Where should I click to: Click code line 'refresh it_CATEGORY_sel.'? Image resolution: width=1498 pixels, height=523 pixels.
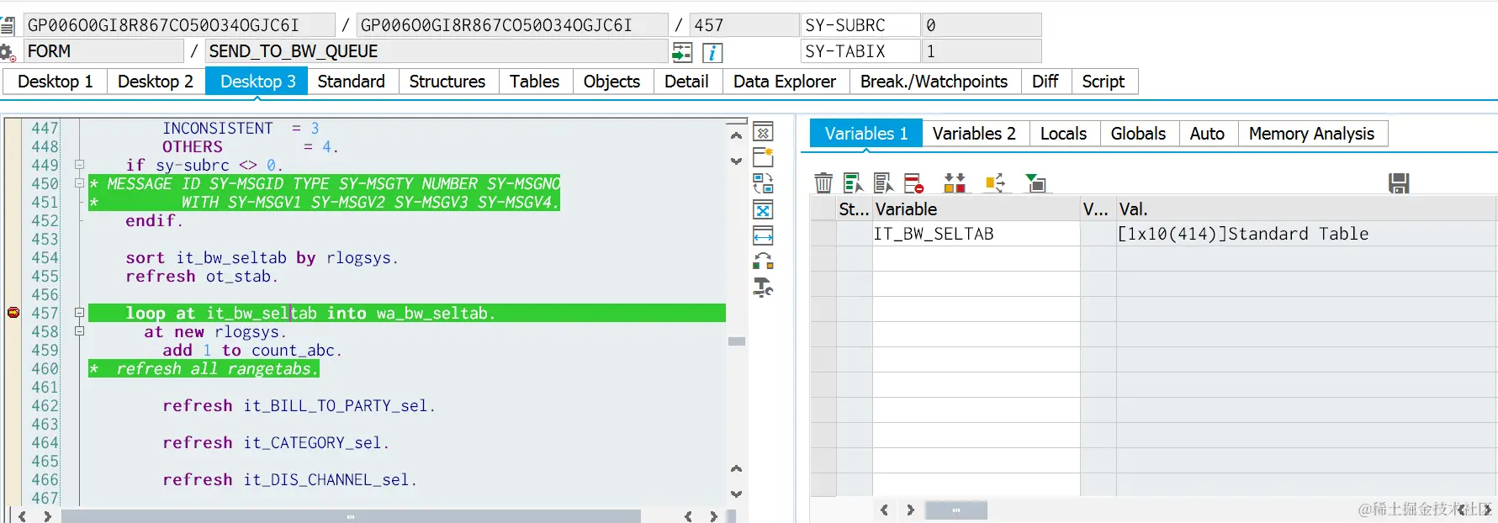click(276, 442)
